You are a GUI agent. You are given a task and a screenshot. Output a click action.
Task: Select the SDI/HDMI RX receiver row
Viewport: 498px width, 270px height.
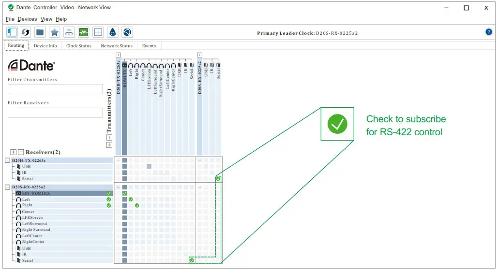click(x=64, y=193)
